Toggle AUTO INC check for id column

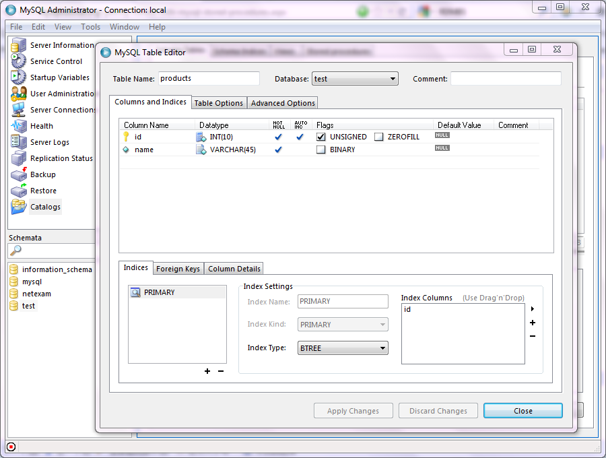(300, 137)
